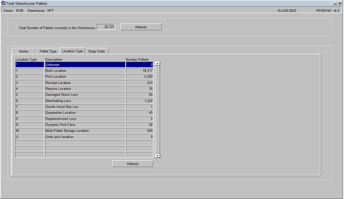
Task: Click the 1,224 pallets count cell
Action: coord(139,101)
